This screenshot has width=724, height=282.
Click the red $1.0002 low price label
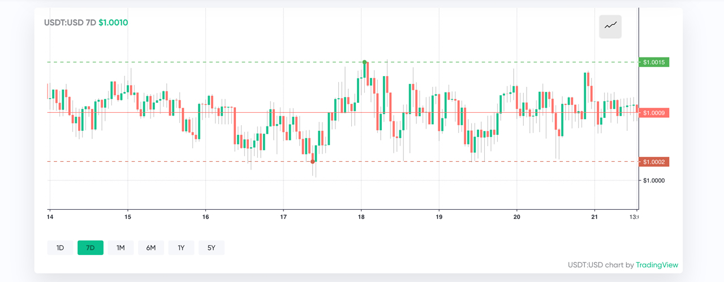[654, 162]
